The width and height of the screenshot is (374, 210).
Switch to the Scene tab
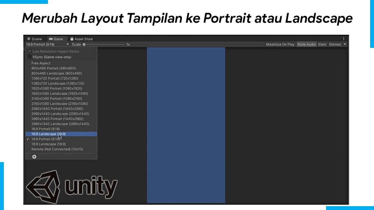tap(34, 39)
